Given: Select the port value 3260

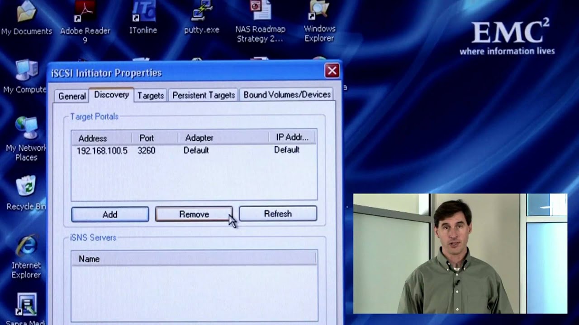Looking at the screenshot, I should [x=147, y=150].
